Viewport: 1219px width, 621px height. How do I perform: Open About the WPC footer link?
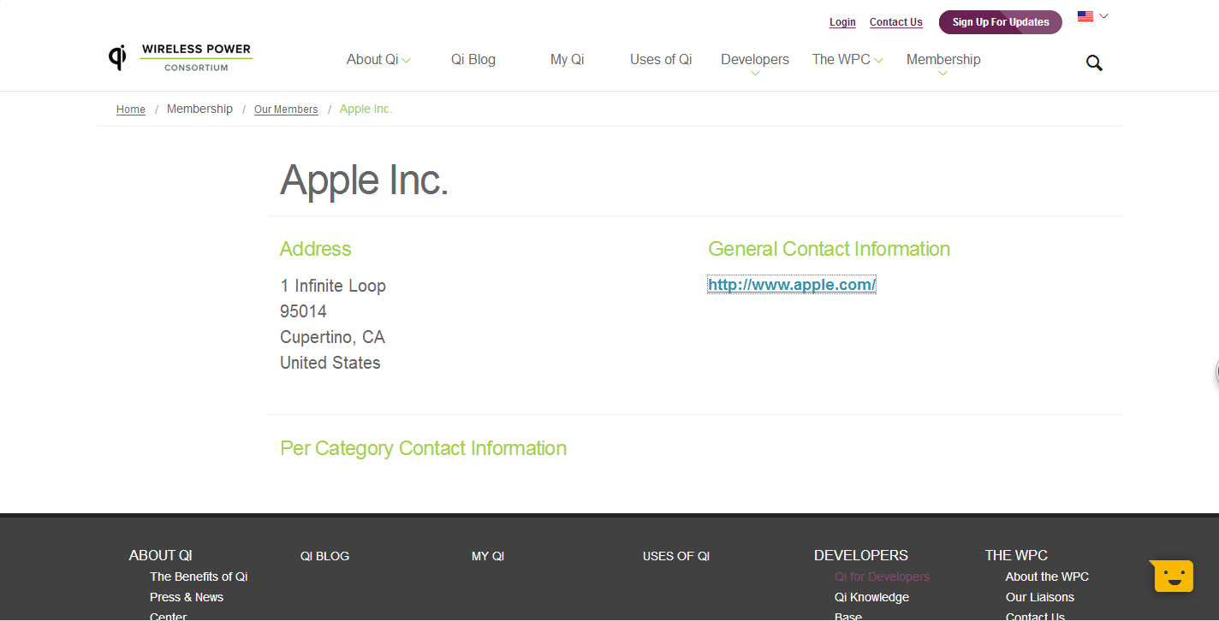[1047, 577]
